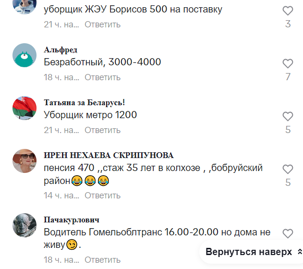Reply to ИРЕН НЕХАЕВА СКРИПУНОВА's comment

(x=102, y=196)
